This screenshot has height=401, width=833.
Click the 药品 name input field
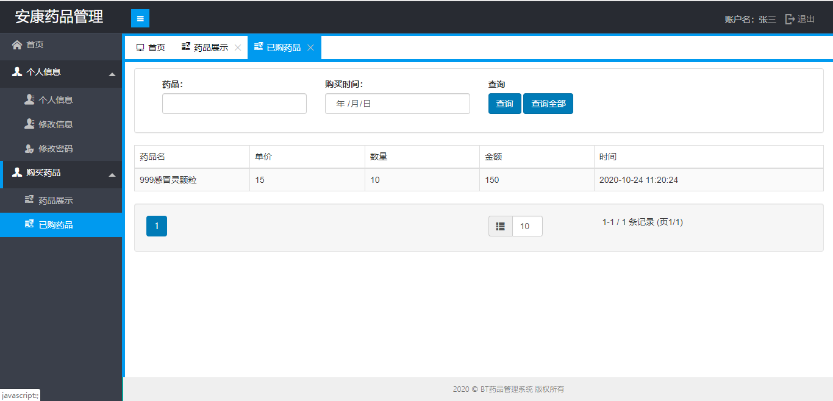234,104
